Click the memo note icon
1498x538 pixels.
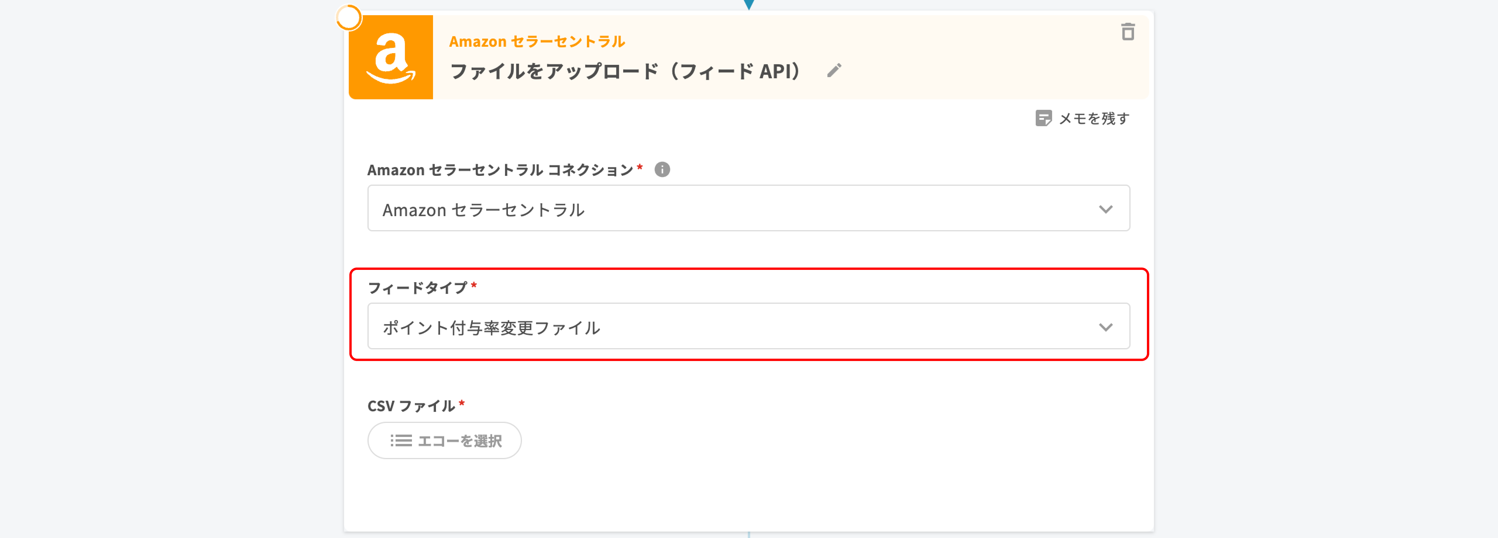pos(1043,118)
